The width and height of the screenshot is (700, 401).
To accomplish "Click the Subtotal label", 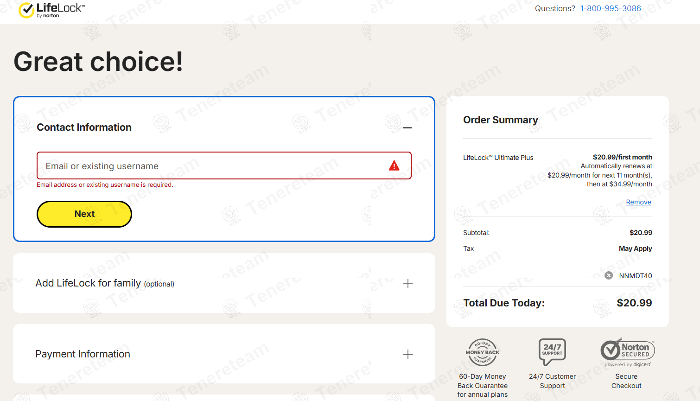I will [476, 233].
